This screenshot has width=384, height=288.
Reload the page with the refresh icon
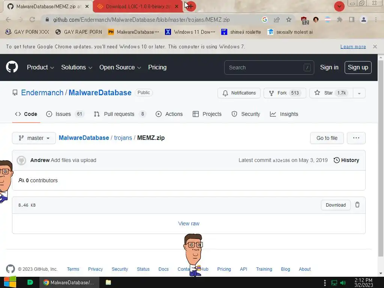coord(32,19)
